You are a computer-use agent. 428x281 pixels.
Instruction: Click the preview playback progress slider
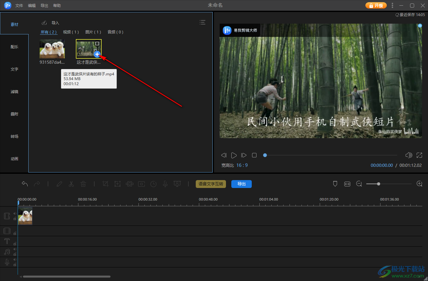[x=330, y=155]
